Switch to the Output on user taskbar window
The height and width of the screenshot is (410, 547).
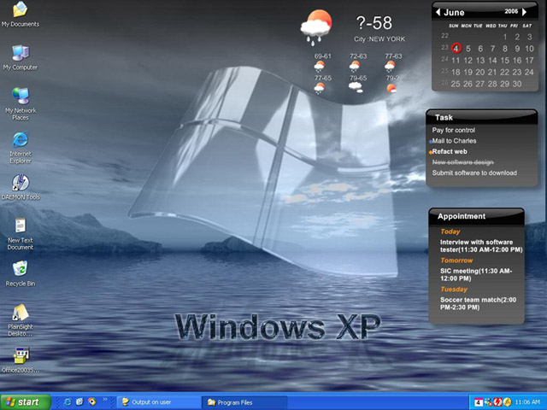pyautogui.click(x=159, y=402)
